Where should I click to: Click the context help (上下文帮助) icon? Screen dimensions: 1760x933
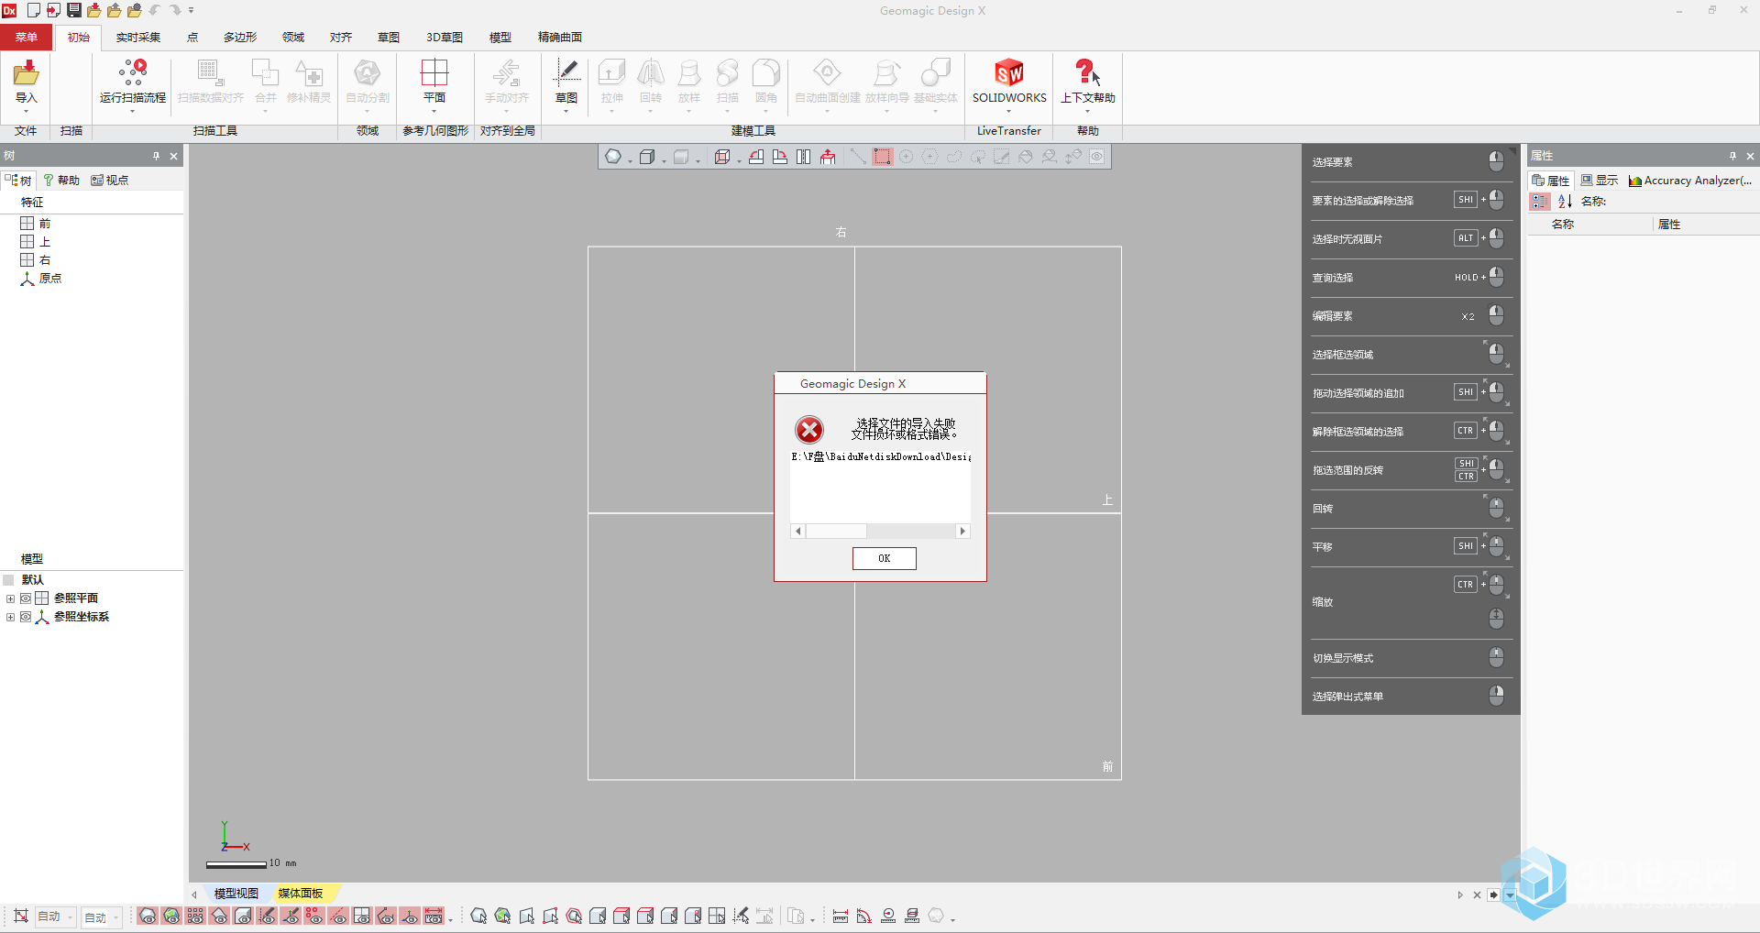pyautogui.click(x=1088, y=72)
